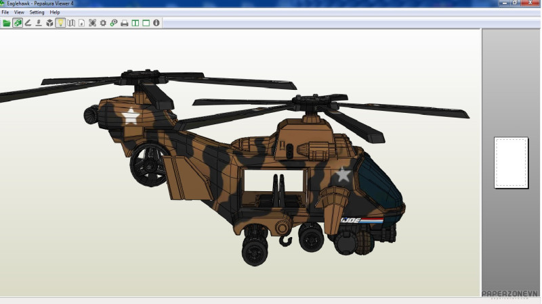Minimize the Pepakura Viewer window
This screenshot has width=542, height=304.
[504, 3]
